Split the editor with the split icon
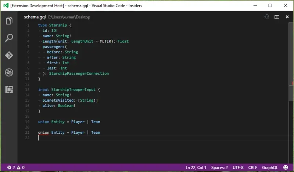The width and height of the screenshot is (294, 172). [x=277, y=17]
